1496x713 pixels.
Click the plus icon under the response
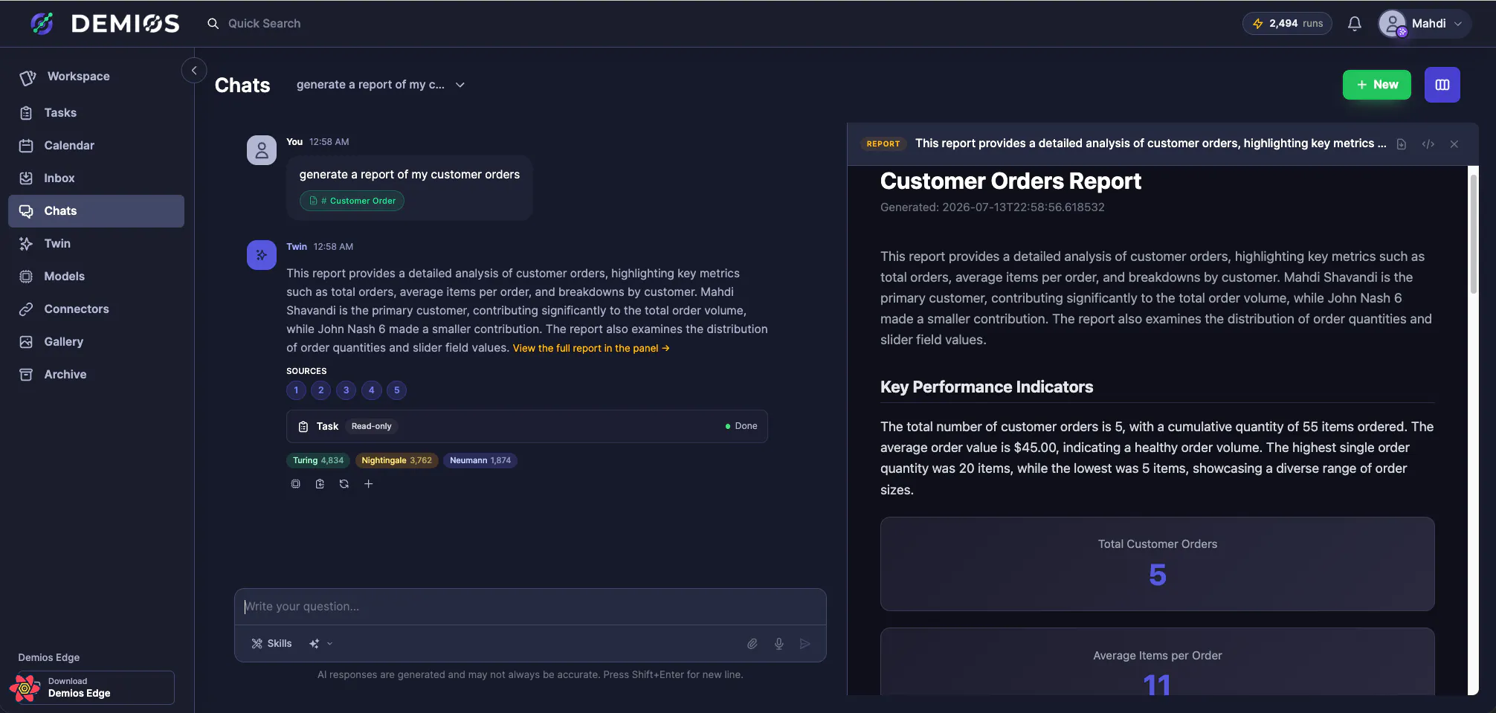pyautogui.click(x=369, y=484)
